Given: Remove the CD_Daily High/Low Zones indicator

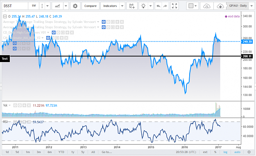Looking at the screenshot, I should tap(72, 33).
